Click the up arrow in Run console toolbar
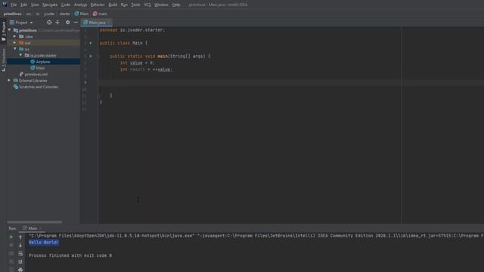484x272 pixels. 20,237
